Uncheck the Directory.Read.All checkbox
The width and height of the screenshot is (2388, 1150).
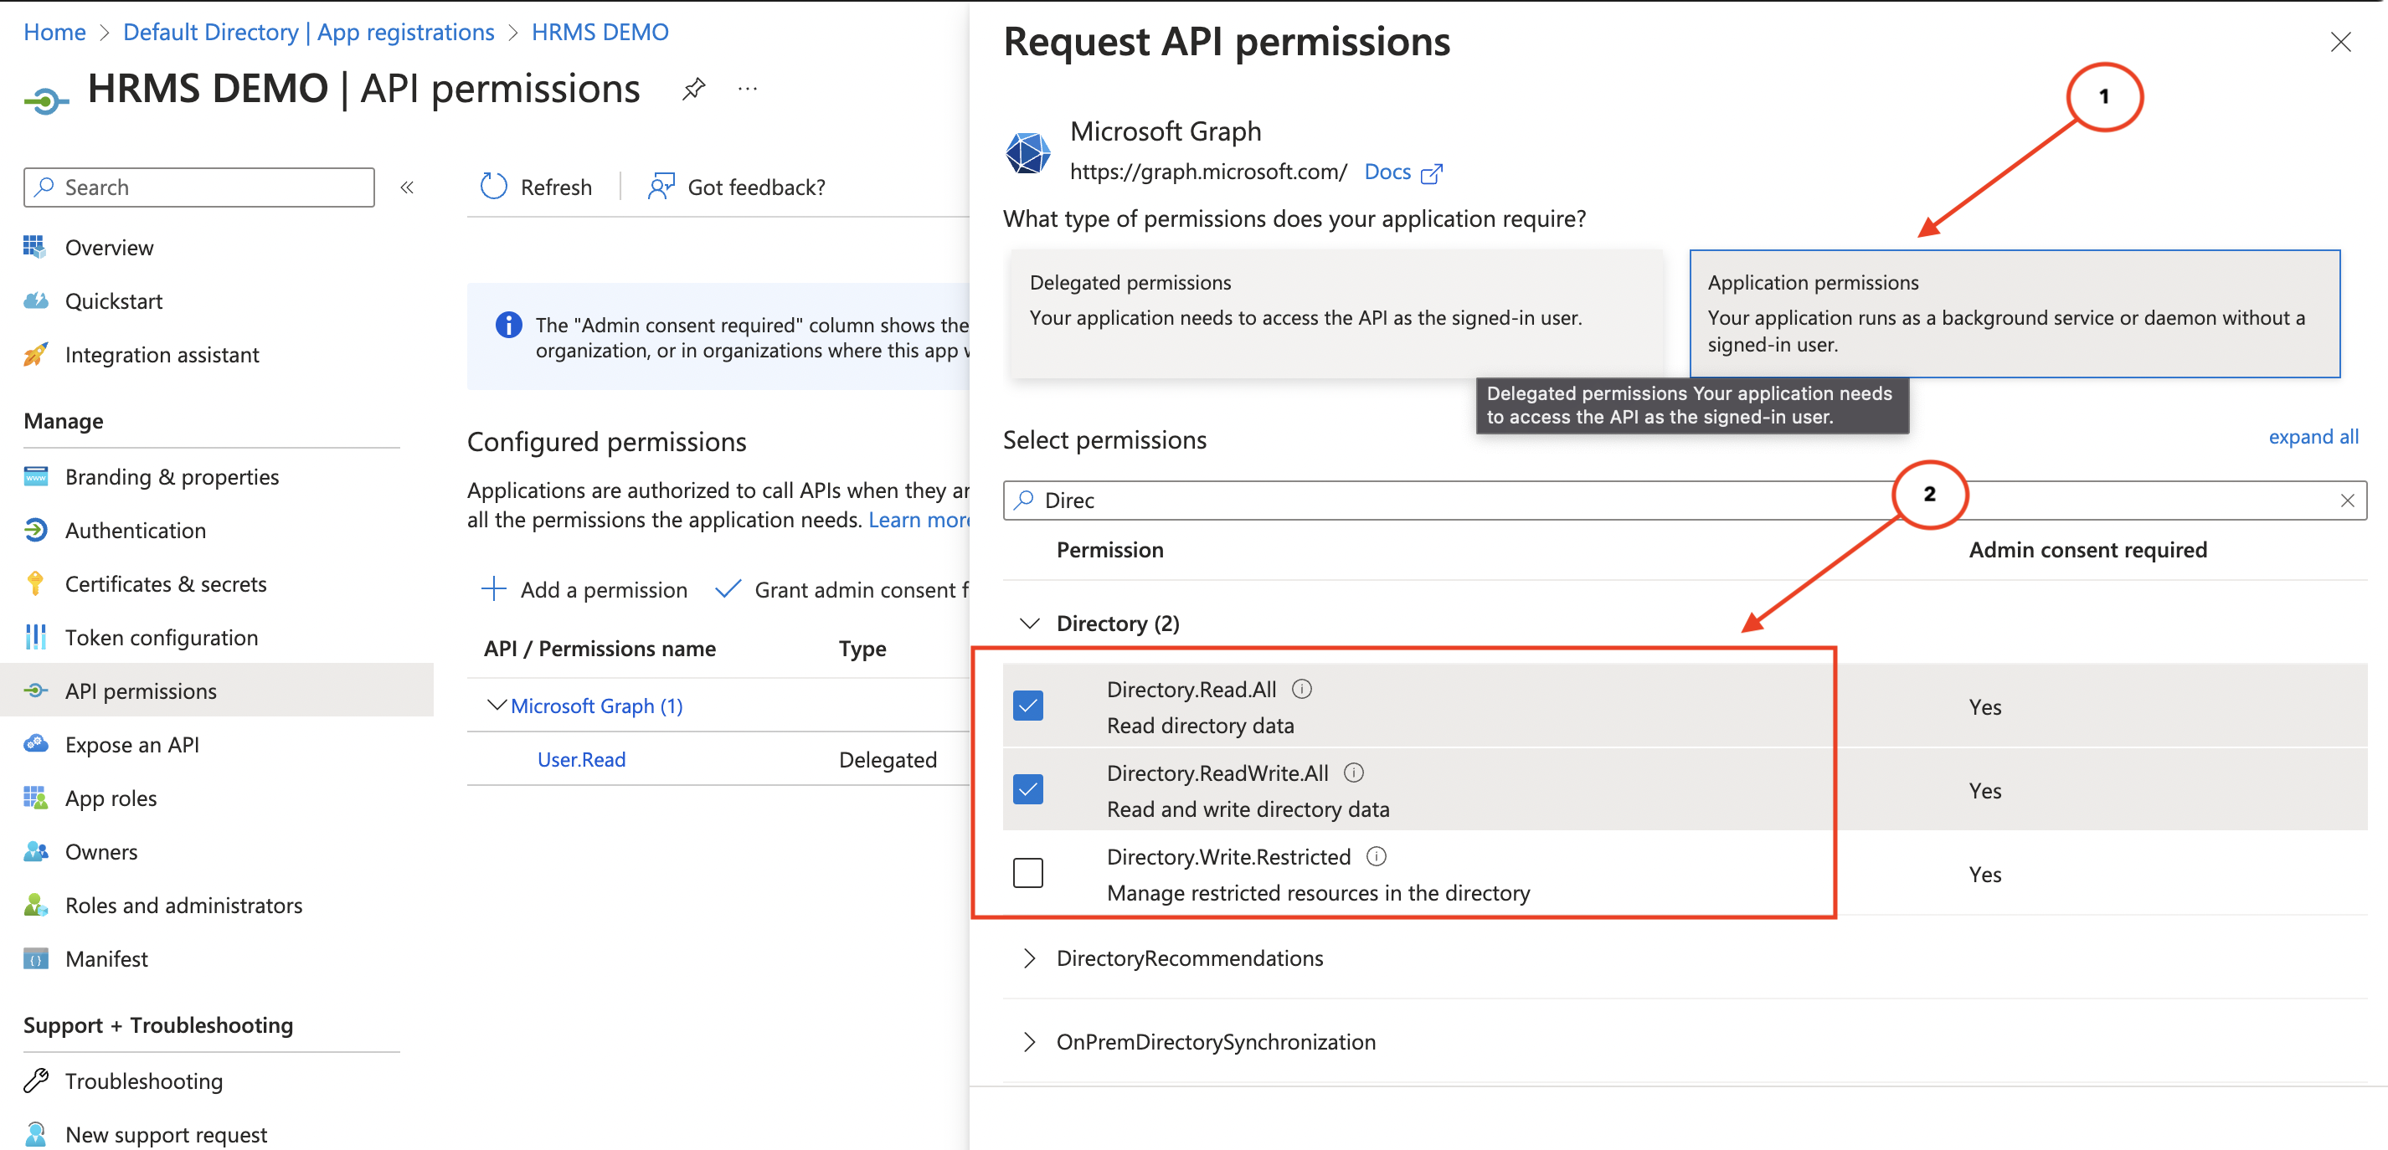1028,706
